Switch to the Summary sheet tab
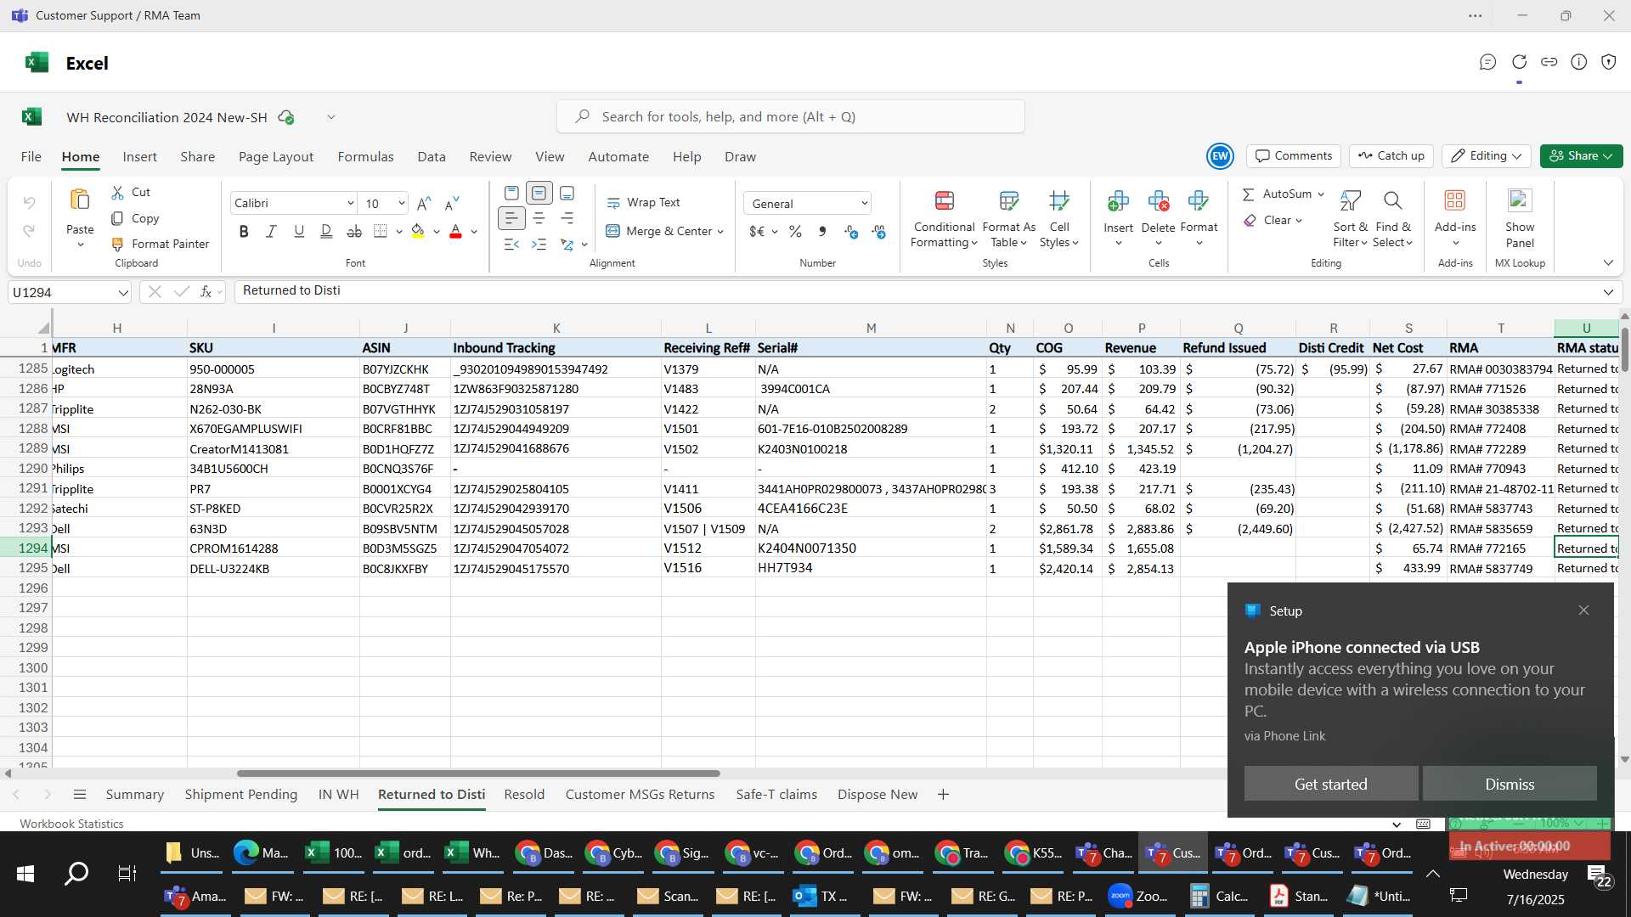 click(134, 795)
